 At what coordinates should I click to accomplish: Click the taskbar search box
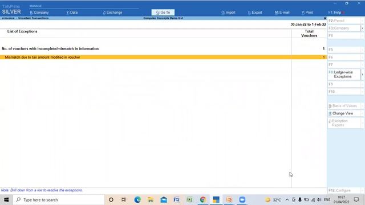[x=59, y=200]
